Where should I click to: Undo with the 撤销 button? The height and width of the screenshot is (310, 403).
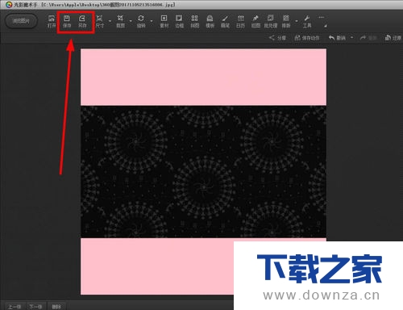click(337, 38)
